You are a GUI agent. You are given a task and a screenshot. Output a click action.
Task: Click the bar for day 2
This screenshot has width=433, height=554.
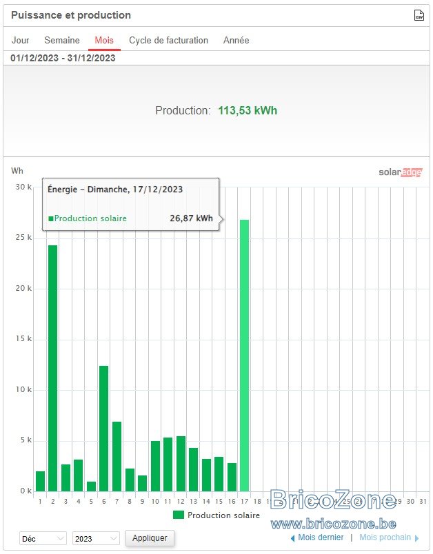52,368
